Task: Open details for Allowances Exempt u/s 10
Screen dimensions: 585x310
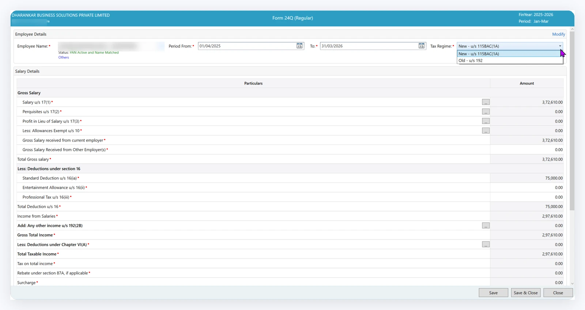Action: (486, 131)
